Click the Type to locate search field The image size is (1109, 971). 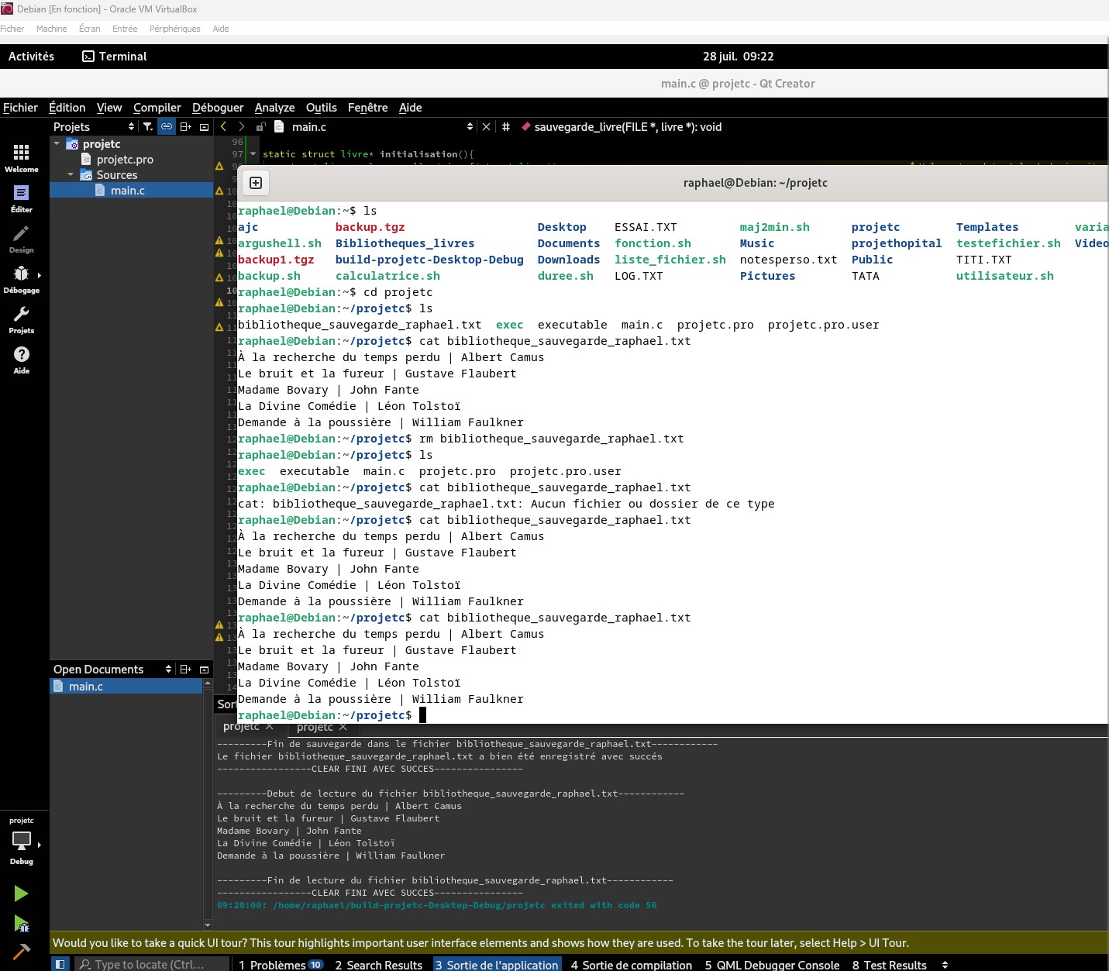(151, 965)
